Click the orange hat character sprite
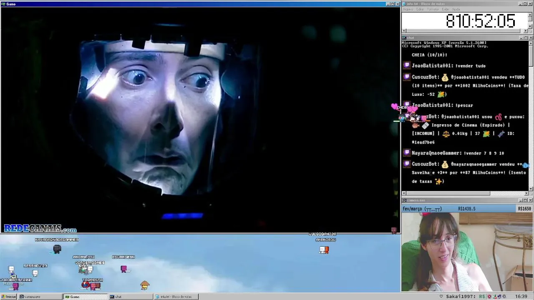 coord(145,285)
